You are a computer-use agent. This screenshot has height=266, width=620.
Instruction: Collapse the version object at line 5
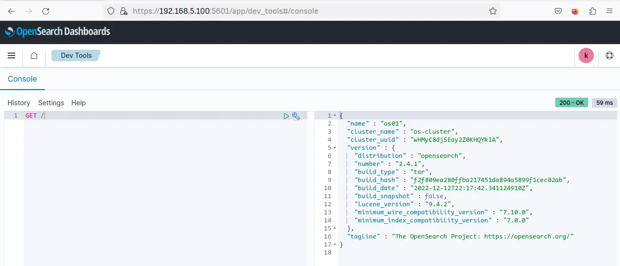pyautogui.click(x=335, y=148)
